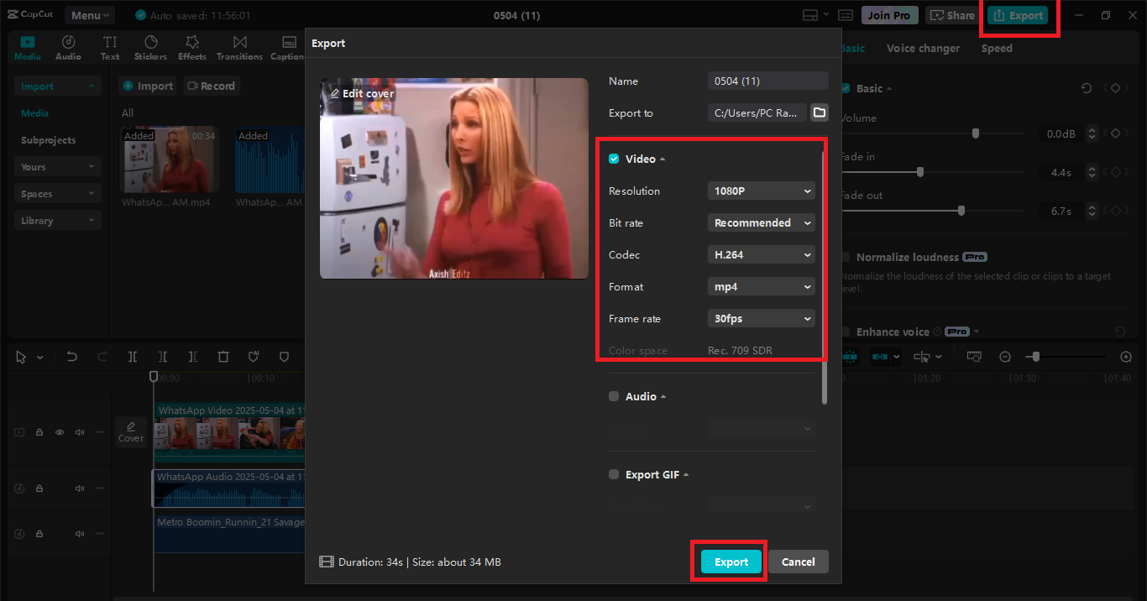This screenshot has width=1147, height=601.
Task: Open the Bit rate dropdown
Action: click(762, 223)
